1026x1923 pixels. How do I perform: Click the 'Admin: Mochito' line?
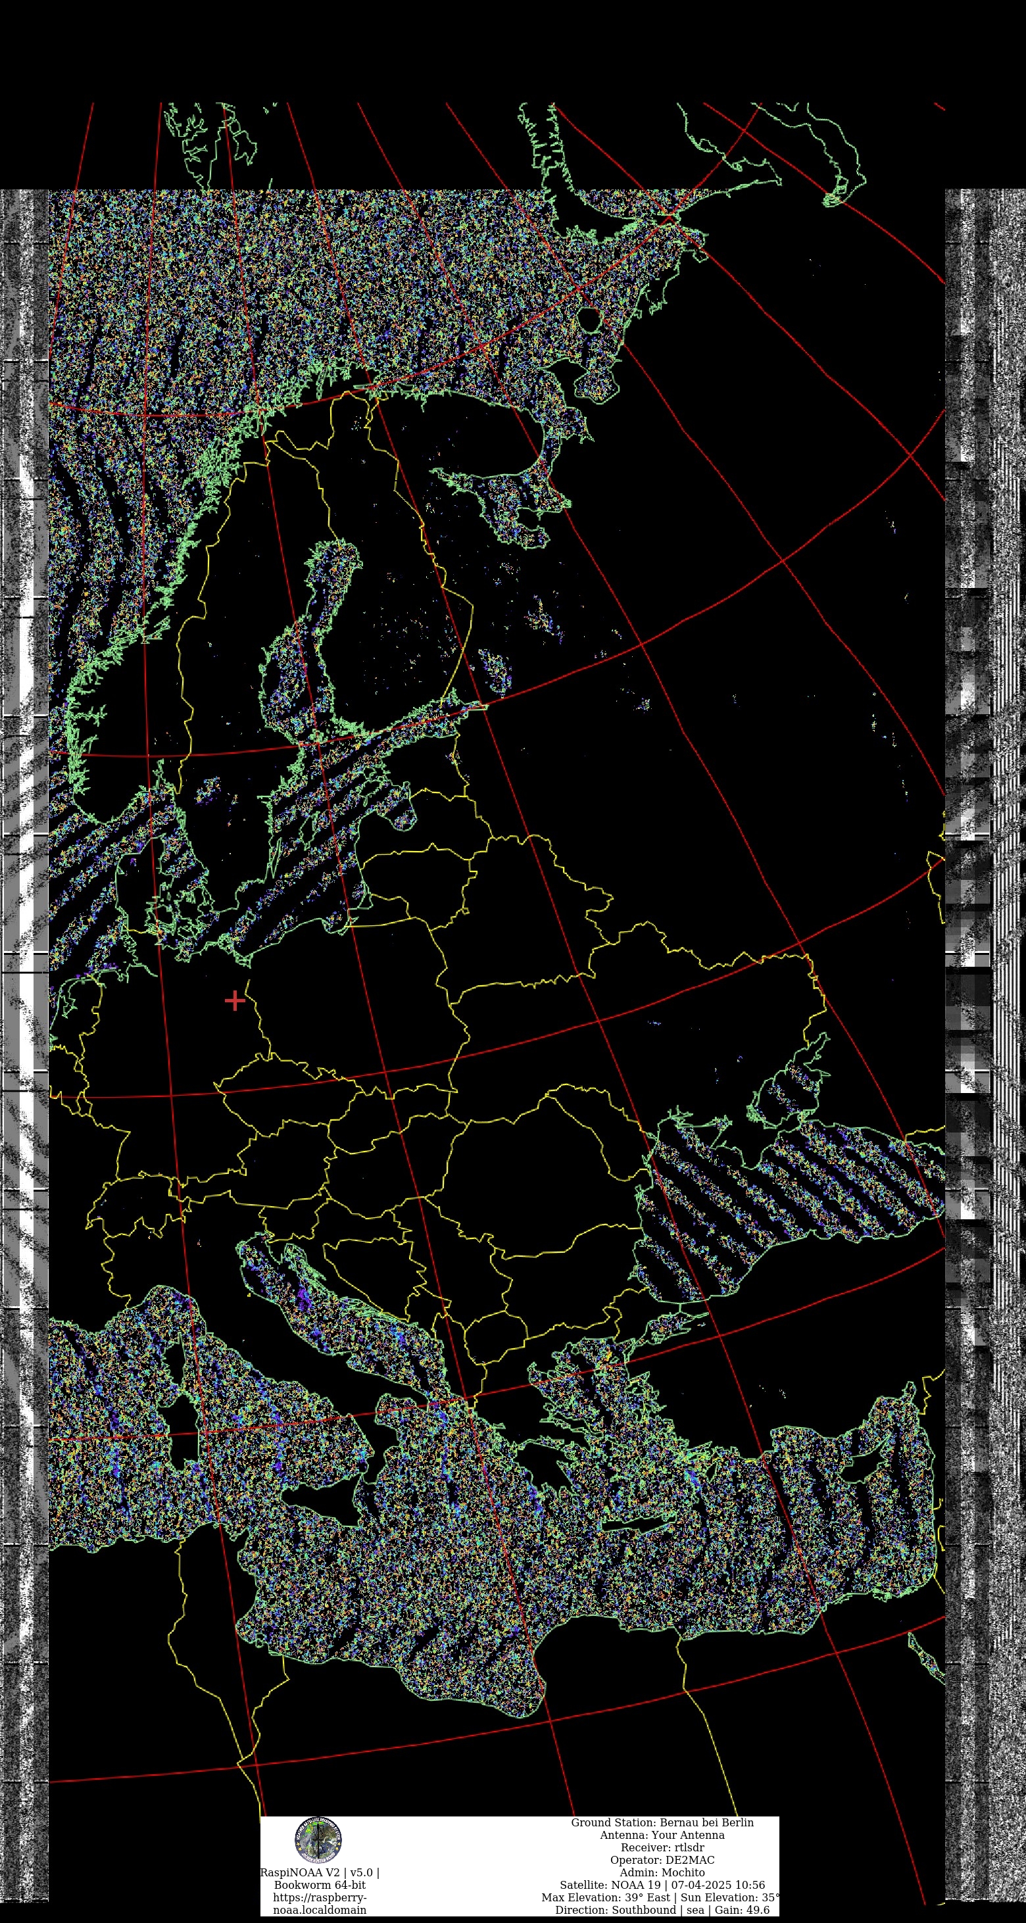[662, 1872]
